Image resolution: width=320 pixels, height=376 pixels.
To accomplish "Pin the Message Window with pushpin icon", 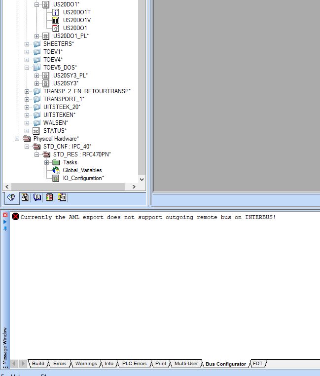I will coord(5,228).
